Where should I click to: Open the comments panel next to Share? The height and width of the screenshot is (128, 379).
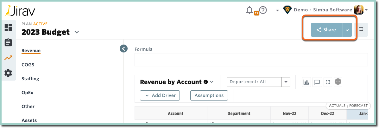(x=361, y=30)
